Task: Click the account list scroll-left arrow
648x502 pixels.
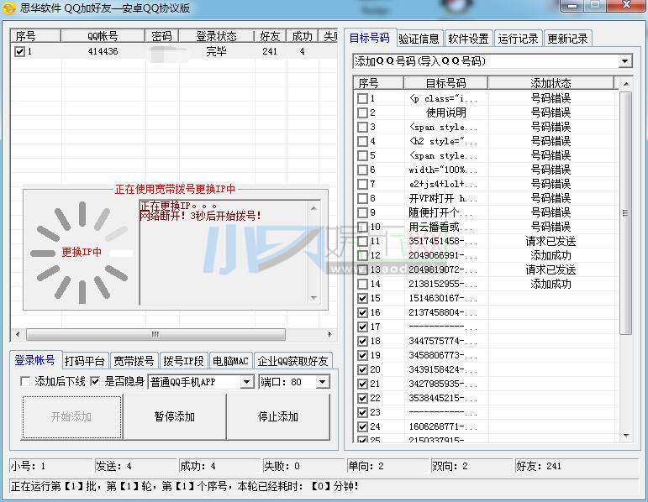Action: (16, 334)
